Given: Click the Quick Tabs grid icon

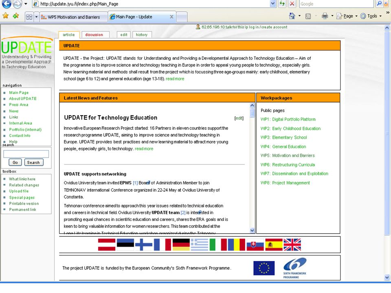Looking at the screenshot, I should click(29, 17).
